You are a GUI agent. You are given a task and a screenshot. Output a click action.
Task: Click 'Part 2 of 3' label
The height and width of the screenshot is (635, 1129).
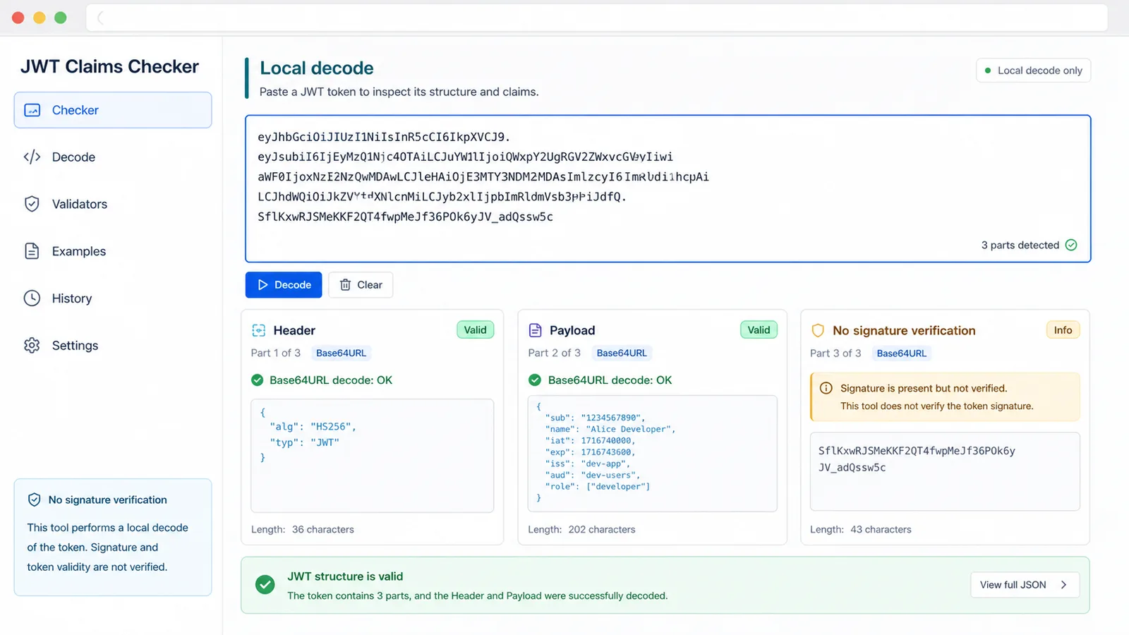[x=555, y=353]
